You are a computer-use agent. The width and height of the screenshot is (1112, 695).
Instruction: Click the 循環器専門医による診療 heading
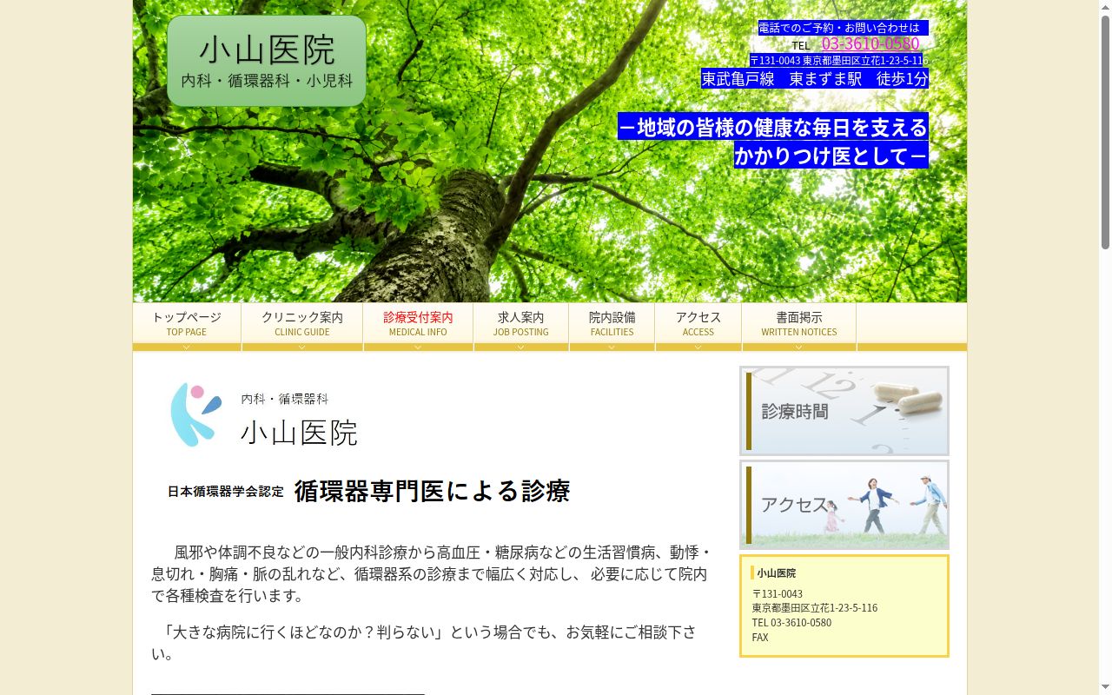(x=432, y=491)
